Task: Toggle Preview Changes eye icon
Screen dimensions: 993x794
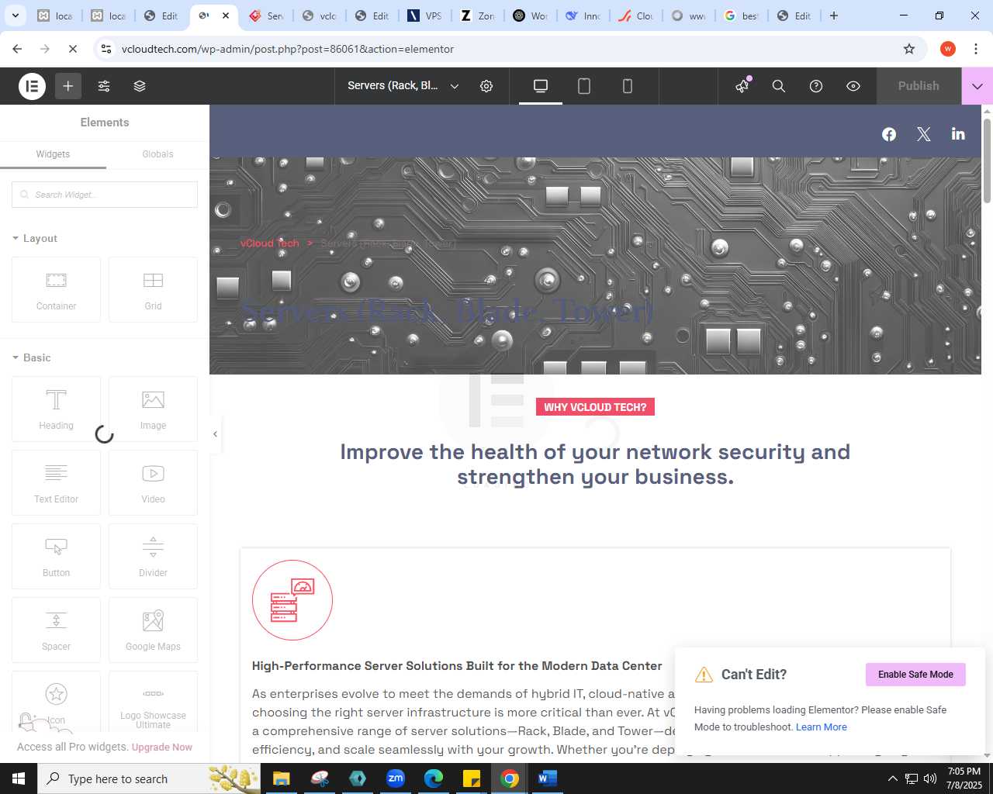Action: tap(853, 86)
